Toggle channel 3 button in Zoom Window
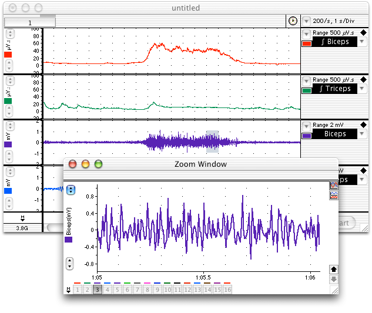This screenshot has height=313, width=372. (x=97, y=290)
